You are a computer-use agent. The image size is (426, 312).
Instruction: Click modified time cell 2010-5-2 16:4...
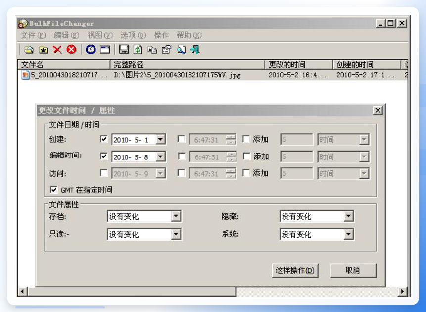pyautogui.click(x=297, y=75)
